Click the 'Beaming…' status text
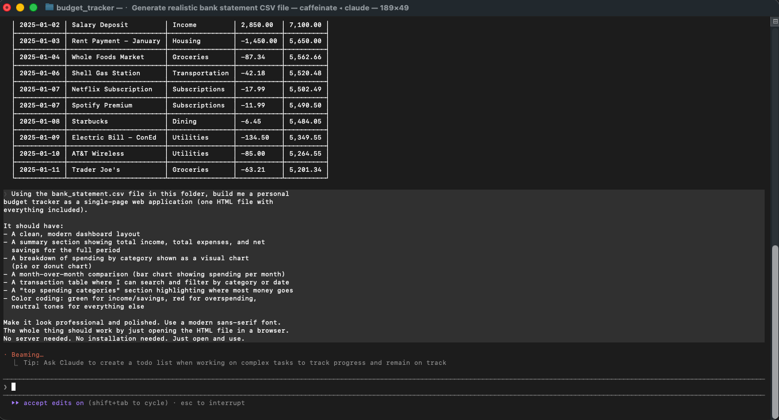The width and height of the screenshot is (779, 420). tap(28, 355)
